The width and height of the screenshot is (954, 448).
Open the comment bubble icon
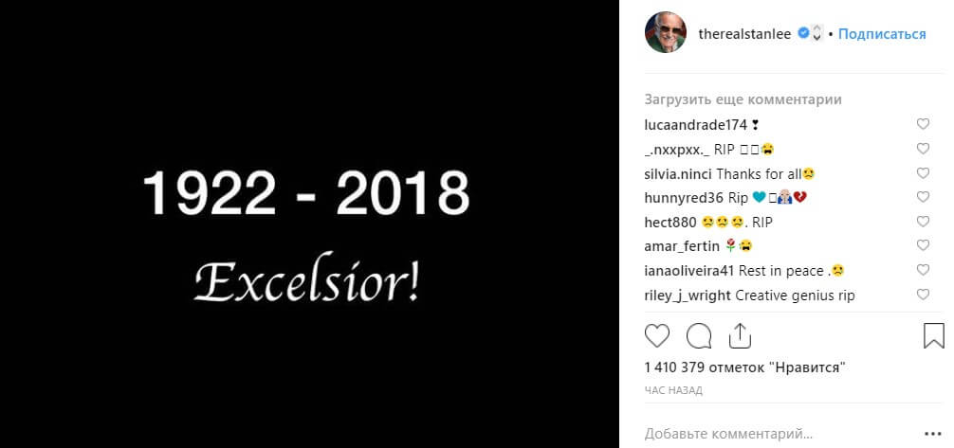pyautogui.click(x=699, y=335)
